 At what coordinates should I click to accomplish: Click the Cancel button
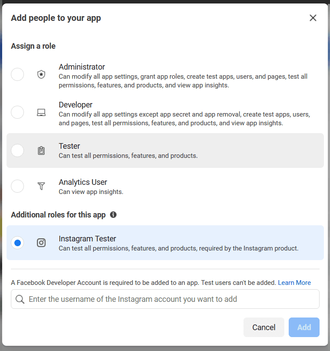pos(264,327)
